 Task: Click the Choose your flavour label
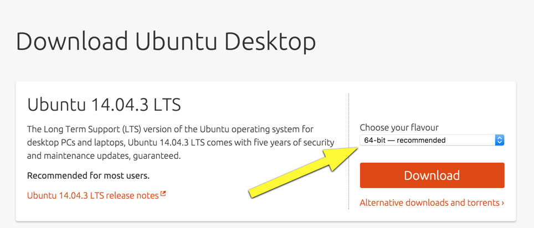[x=399, y=127]
